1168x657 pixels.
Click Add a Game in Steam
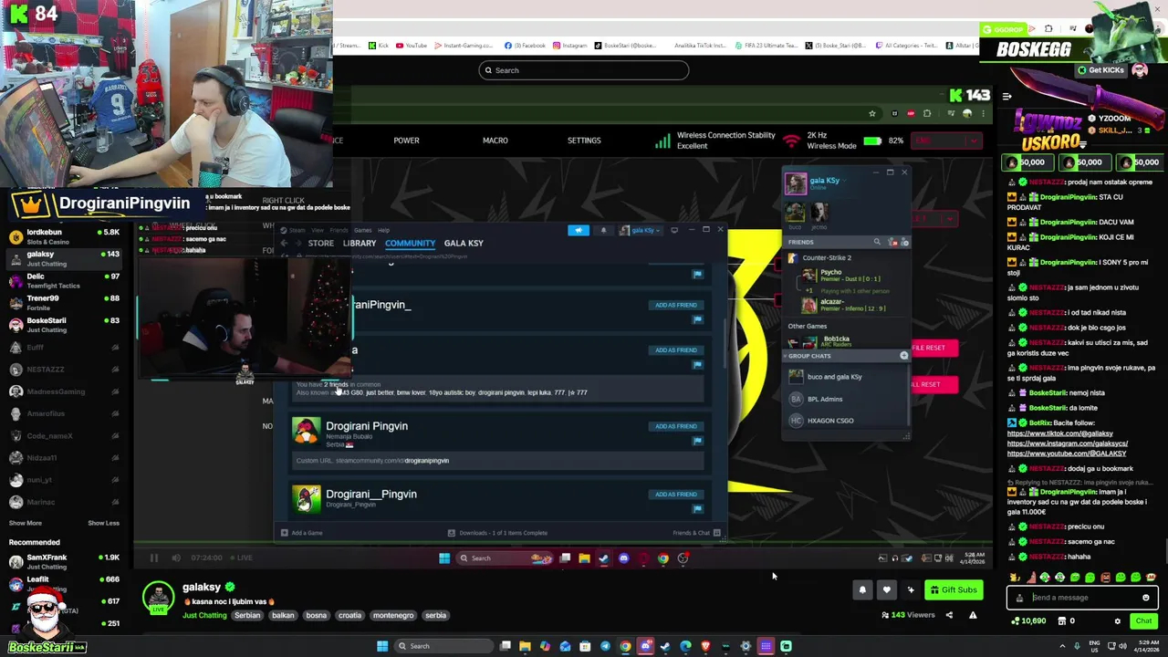coord(302,533)
